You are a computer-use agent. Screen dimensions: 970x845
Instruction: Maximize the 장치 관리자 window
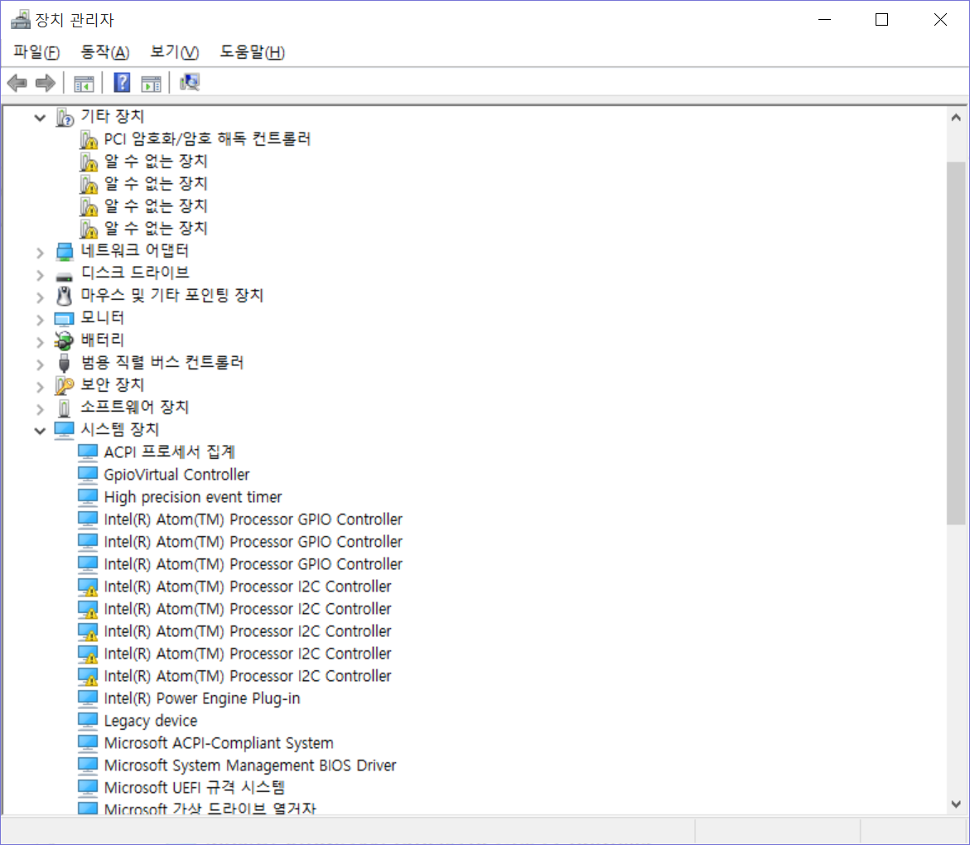pos(882,19)
